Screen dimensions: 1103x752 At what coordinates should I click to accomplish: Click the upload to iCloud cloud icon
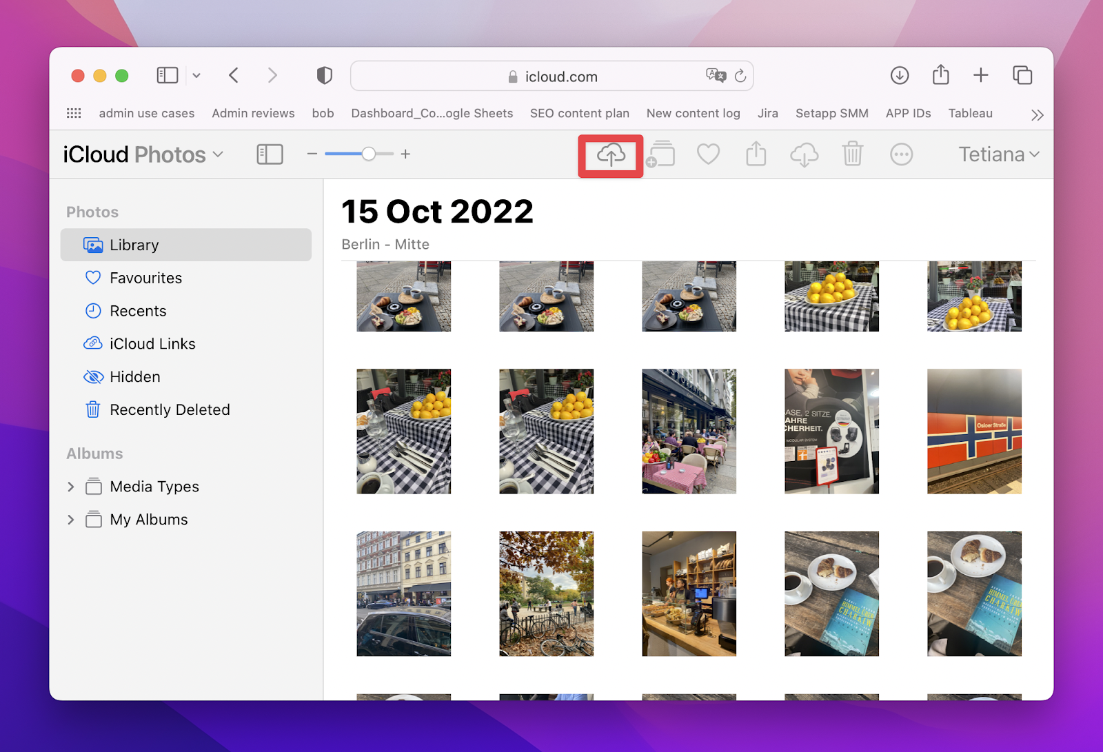[611, 155]
